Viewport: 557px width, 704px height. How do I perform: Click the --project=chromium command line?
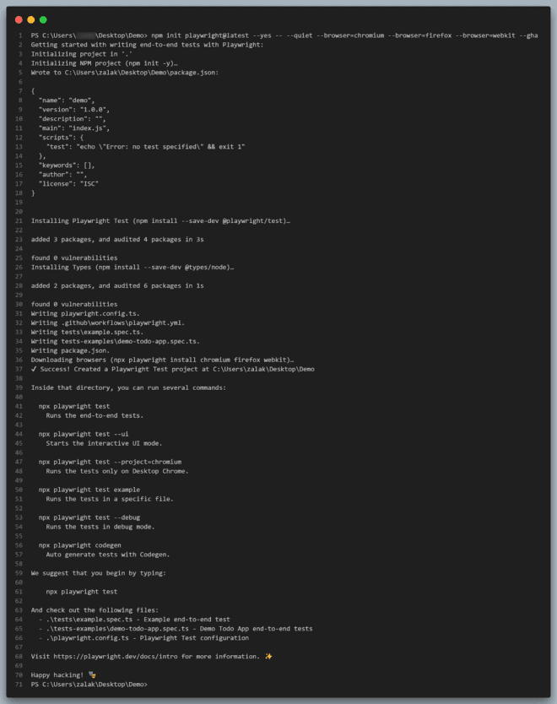pos(110,462)
